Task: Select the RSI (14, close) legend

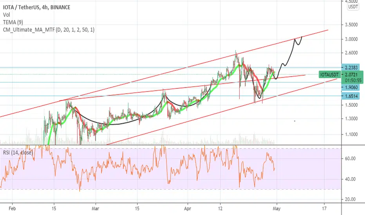Action: 18,152
